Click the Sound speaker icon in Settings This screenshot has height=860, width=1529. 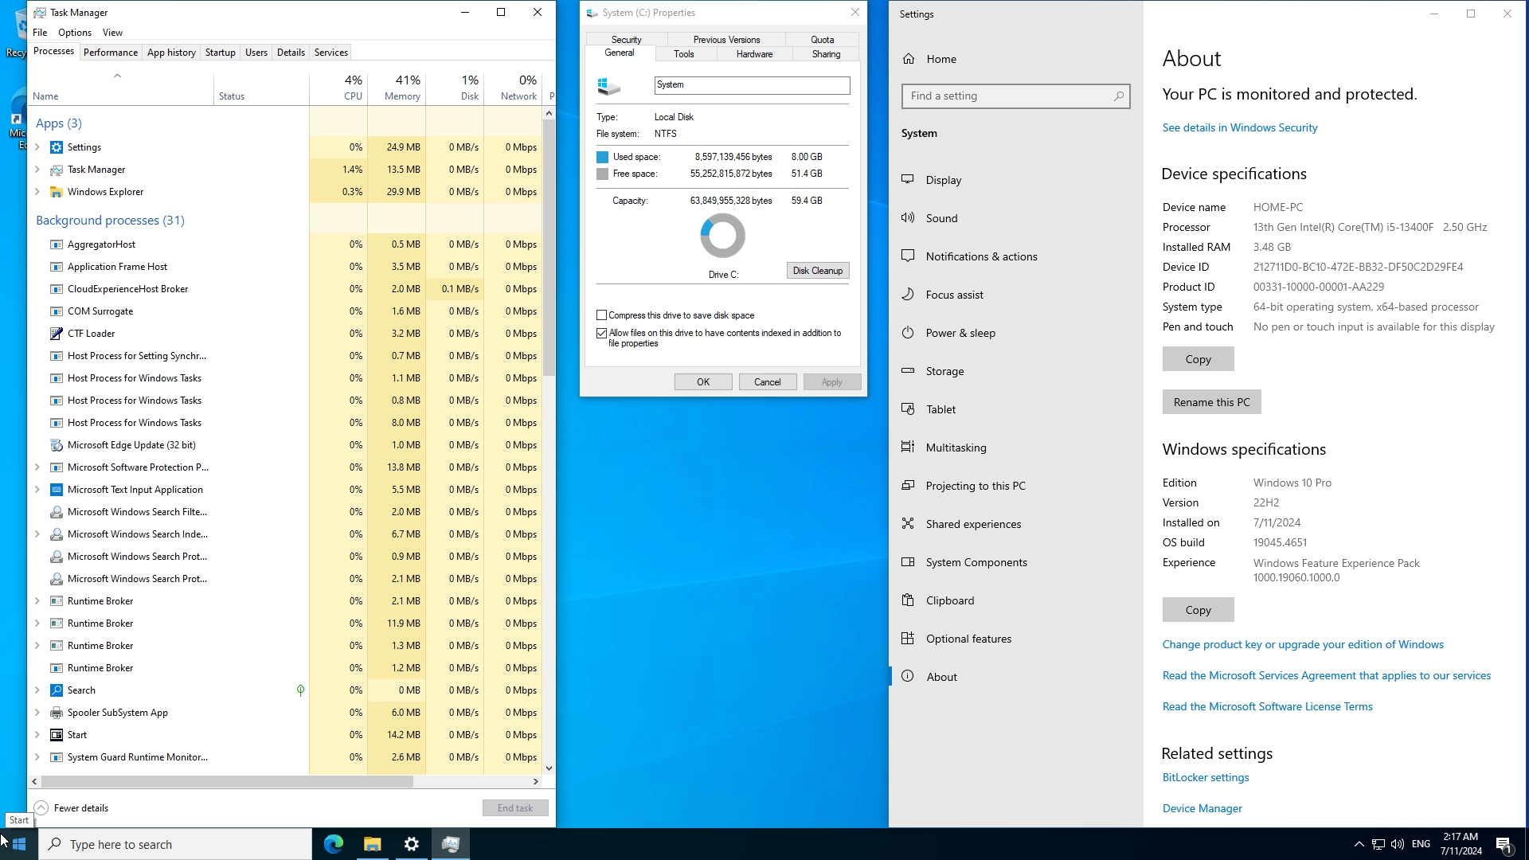[908, 218]
